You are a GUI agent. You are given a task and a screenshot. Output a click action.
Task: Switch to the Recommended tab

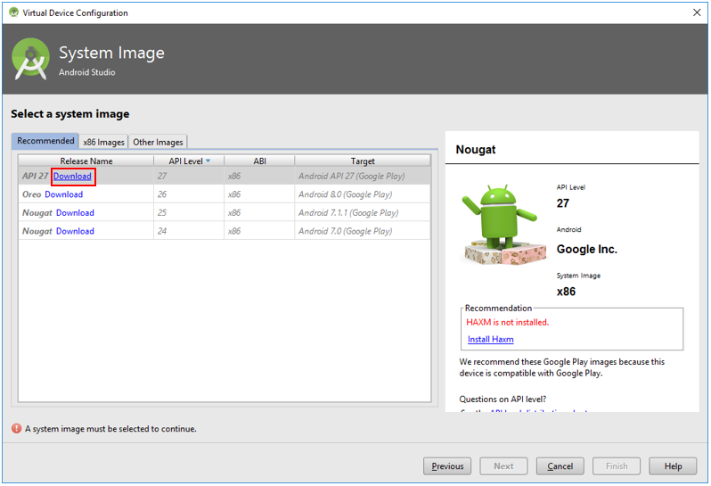click(x=45, y=141)
